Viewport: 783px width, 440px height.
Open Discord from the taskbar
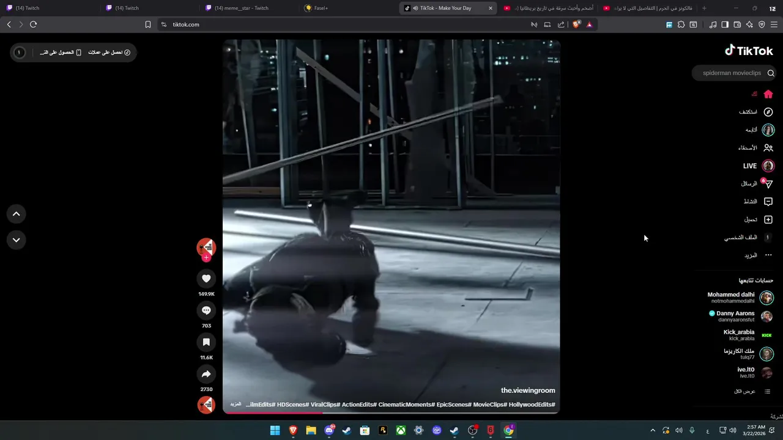[x=329, y=430]
